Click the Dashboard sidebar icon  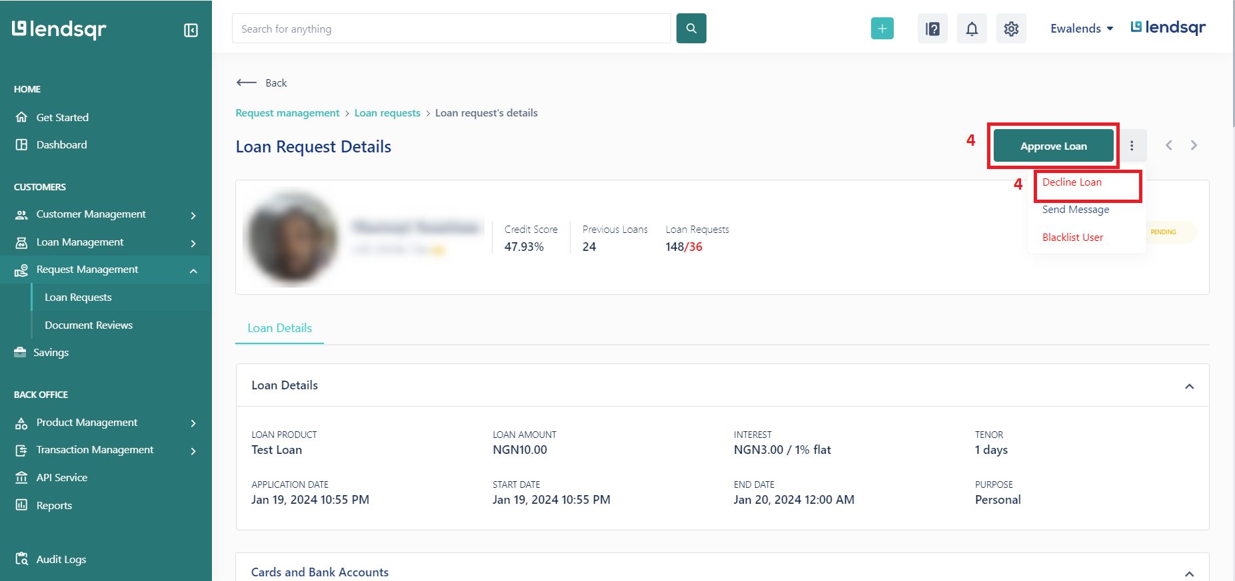tap(21, 144)
